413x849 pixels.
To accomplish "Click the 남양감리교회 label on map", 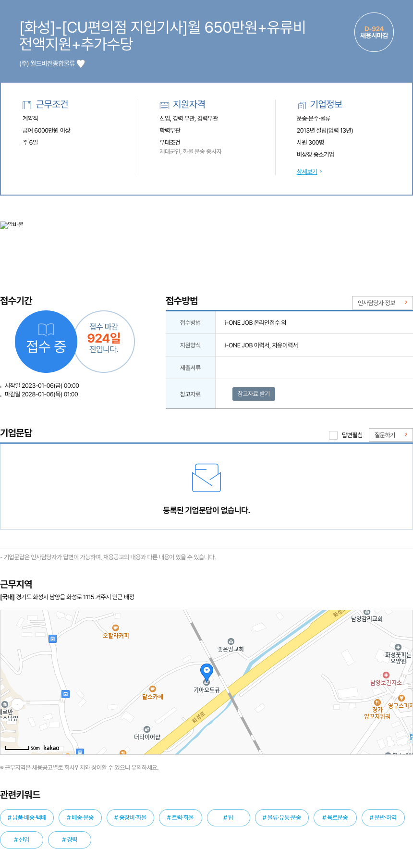I will [x=367, y=619].
